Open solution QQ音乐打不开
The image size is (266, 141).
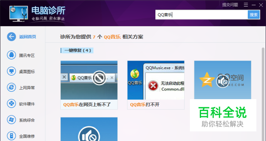(x=145, y=105)
